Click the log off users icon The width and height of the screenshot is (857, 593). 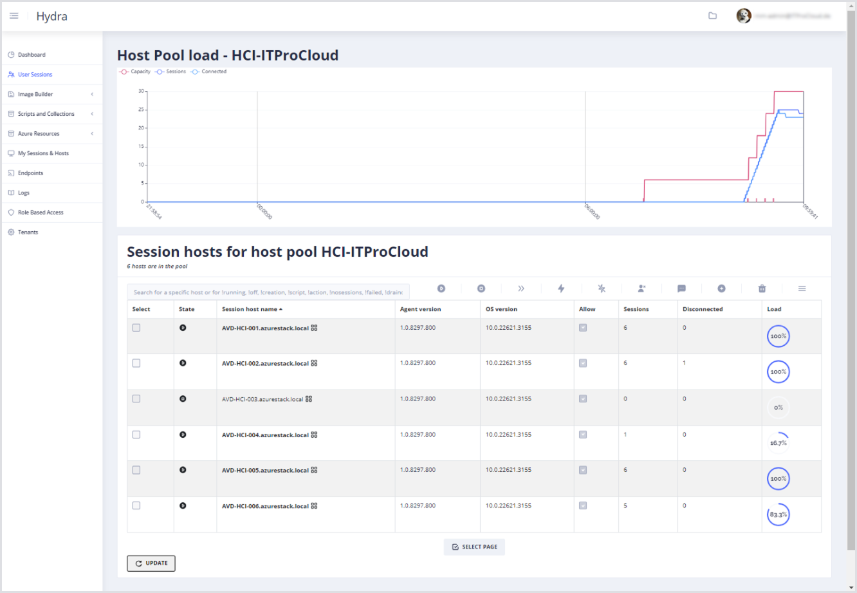pyautogui.click(x=641, y=288)
